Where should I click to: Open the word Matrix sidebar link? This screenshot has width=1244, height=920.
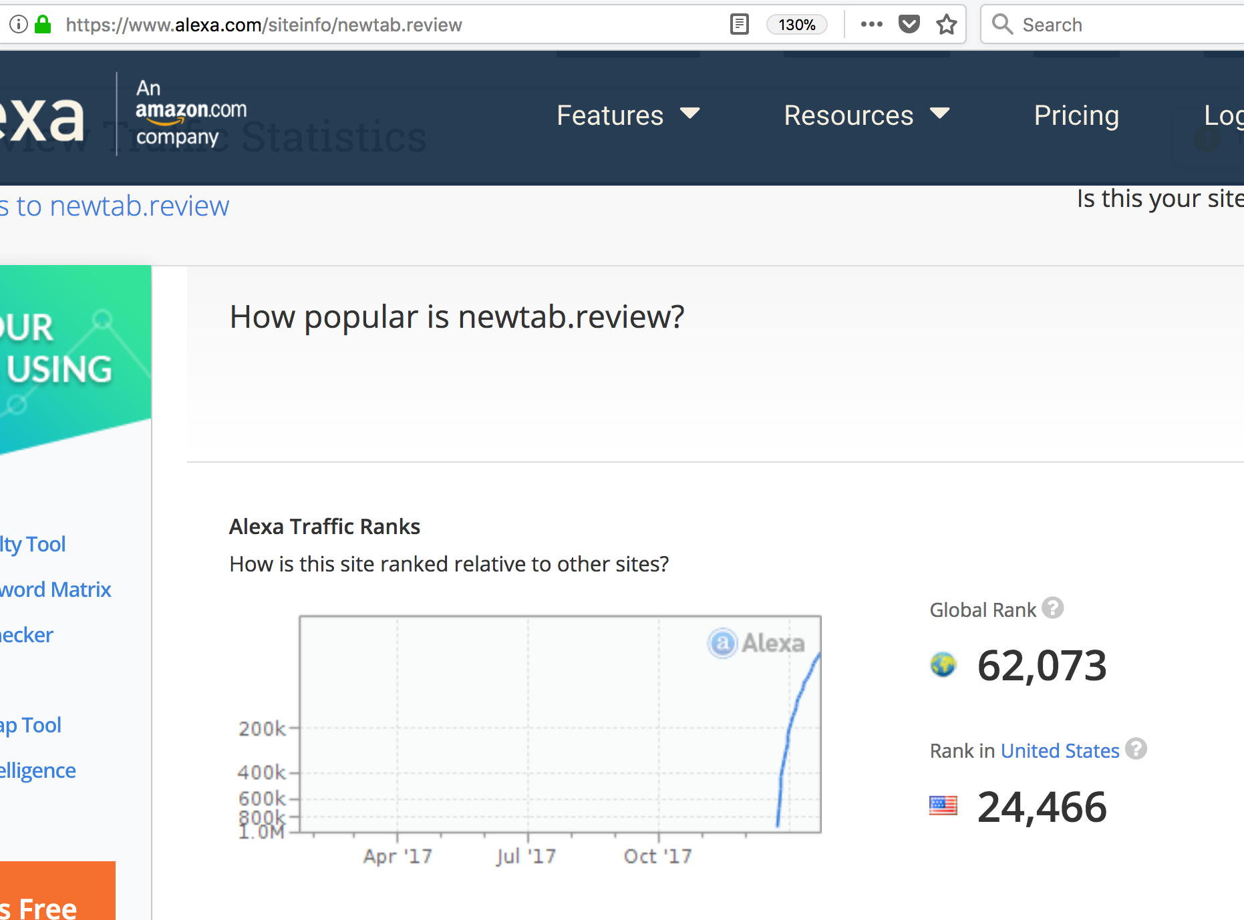[x=55, y=590]
